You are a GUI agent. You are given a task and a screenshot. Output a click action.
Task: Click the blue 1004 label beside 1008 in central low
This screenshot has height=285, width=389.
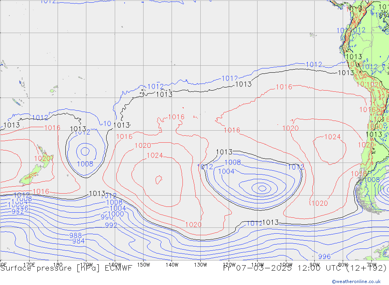pyautogui.click(x=226, y=171)
